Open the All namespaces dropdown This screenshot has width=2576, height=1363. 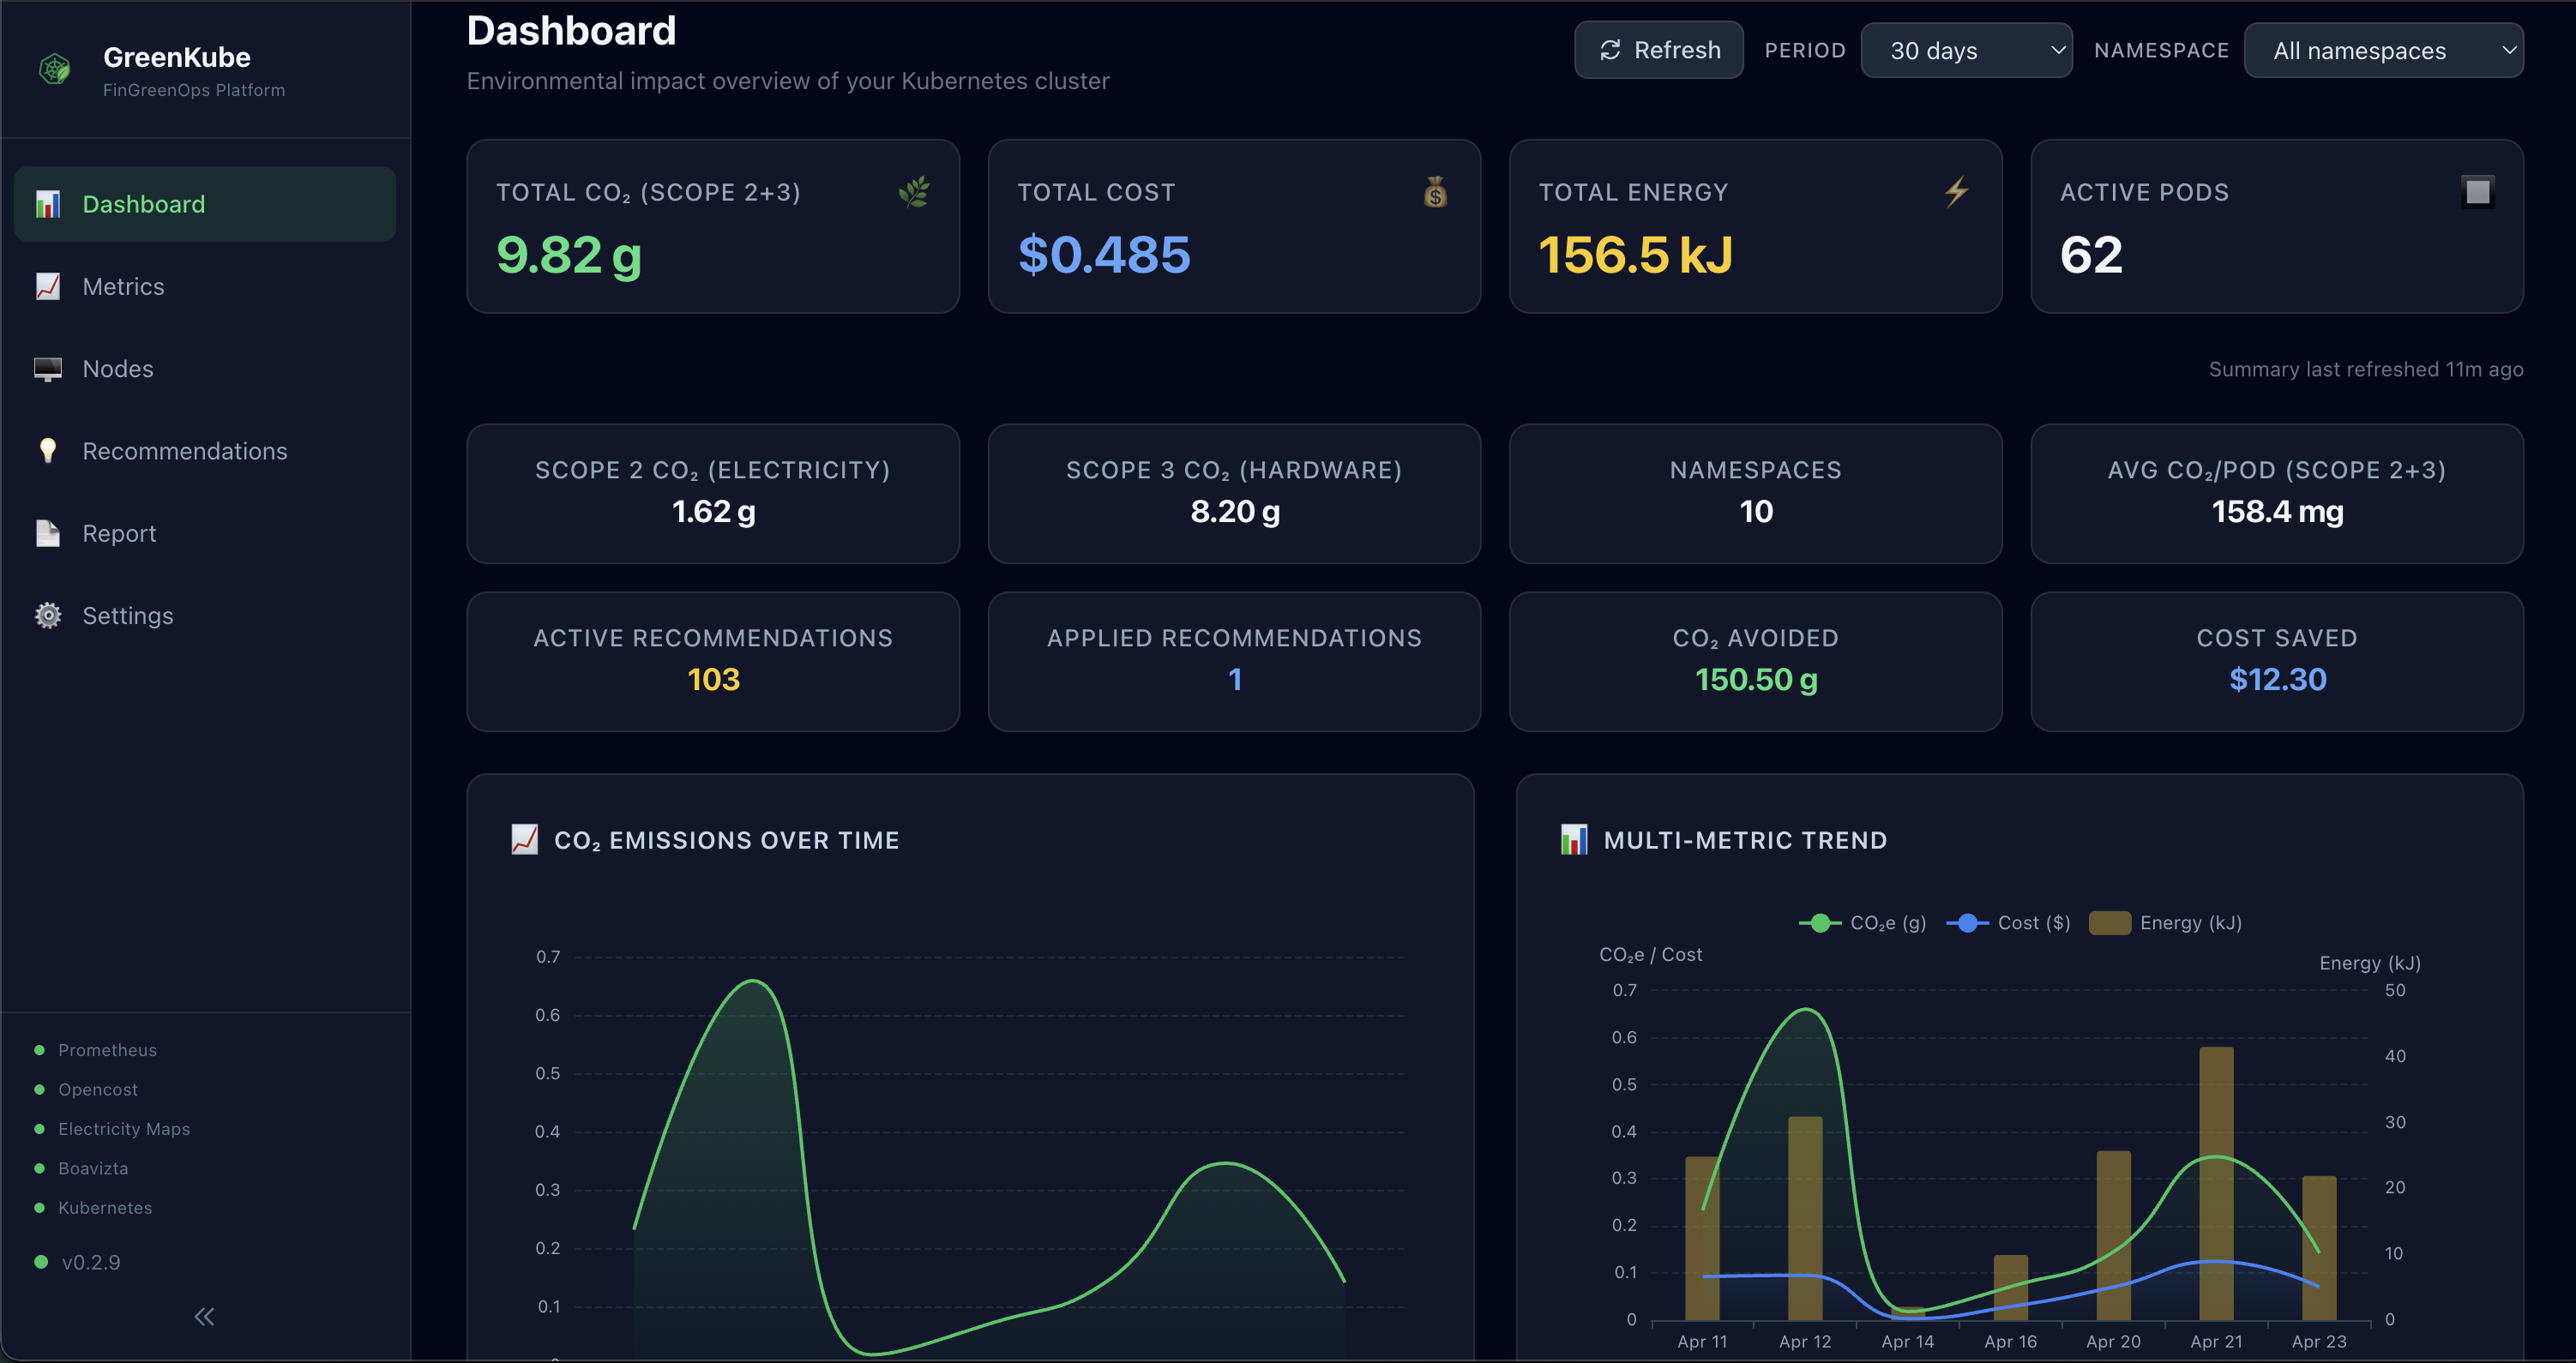pos(2384,50)
